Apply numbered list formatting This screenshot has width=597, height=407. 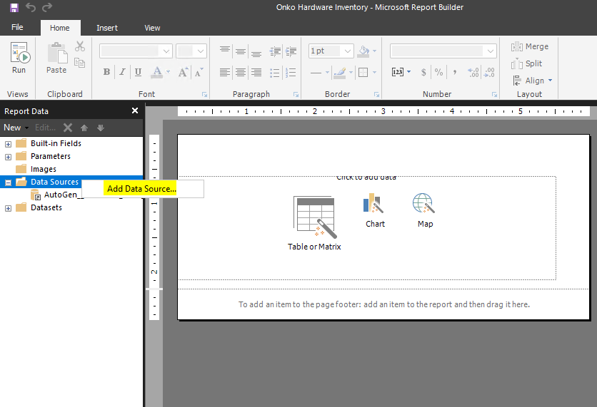(291, 72)
